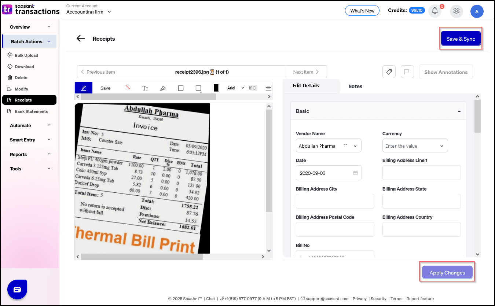495x306 pixels.
Task: Click the tag icon button
Action: 389,72
